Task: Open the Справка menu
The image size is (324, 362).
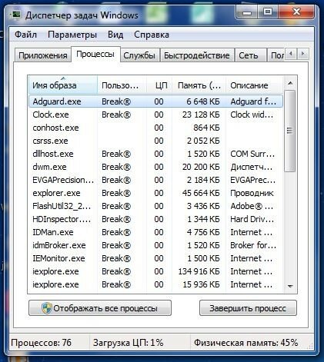Action: click(x=152, y=35)
